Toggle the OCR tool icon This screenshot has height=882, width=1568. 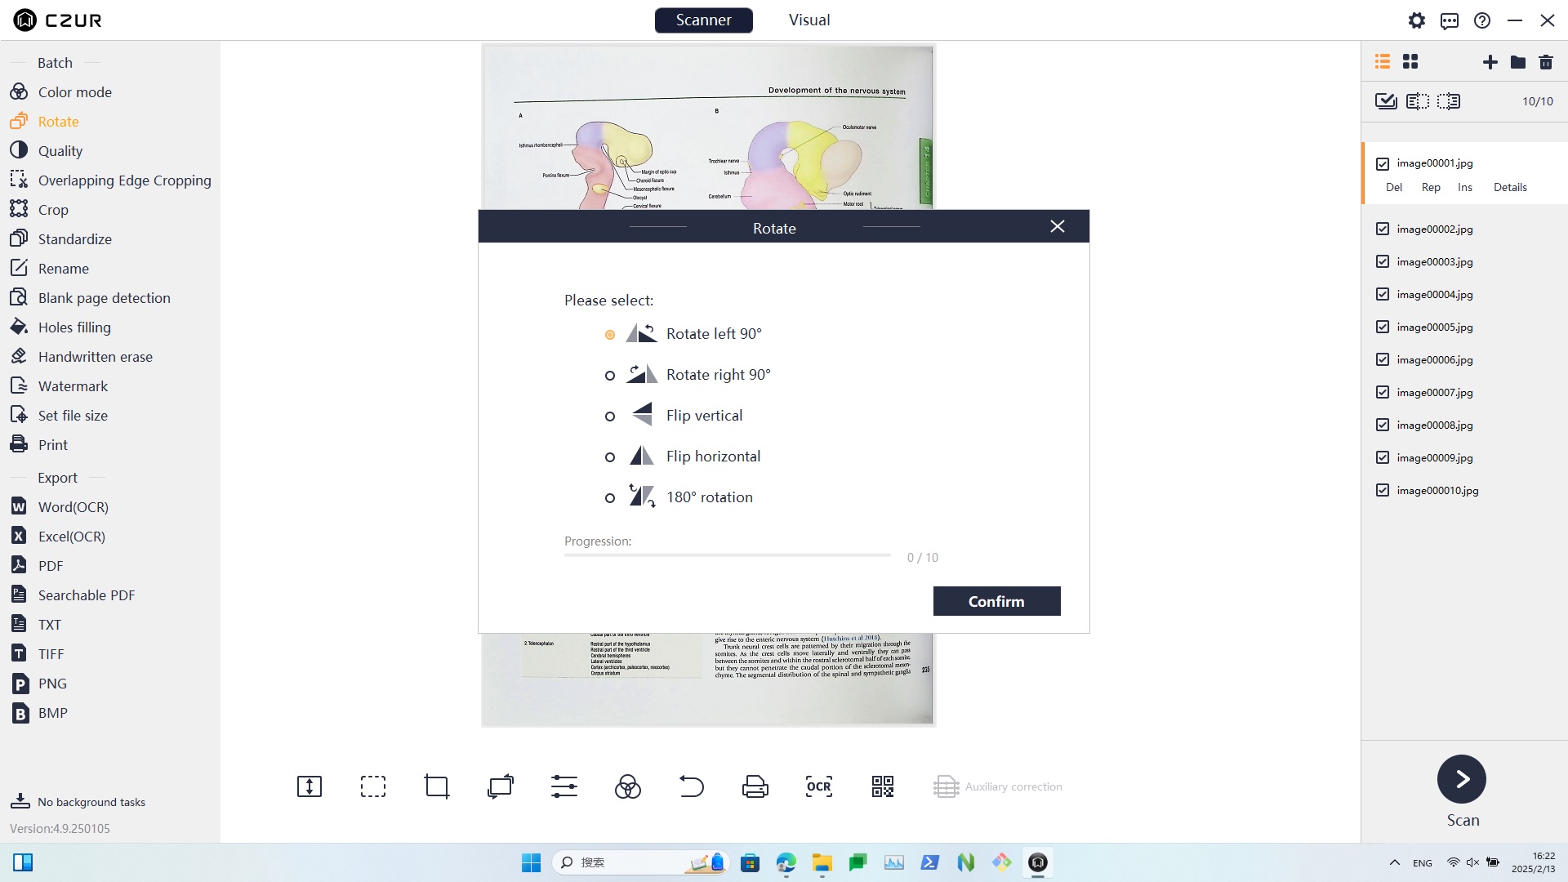point(820,786)
